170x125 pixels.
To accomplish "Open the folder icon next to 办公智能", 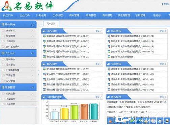I will tap(3, 81).
